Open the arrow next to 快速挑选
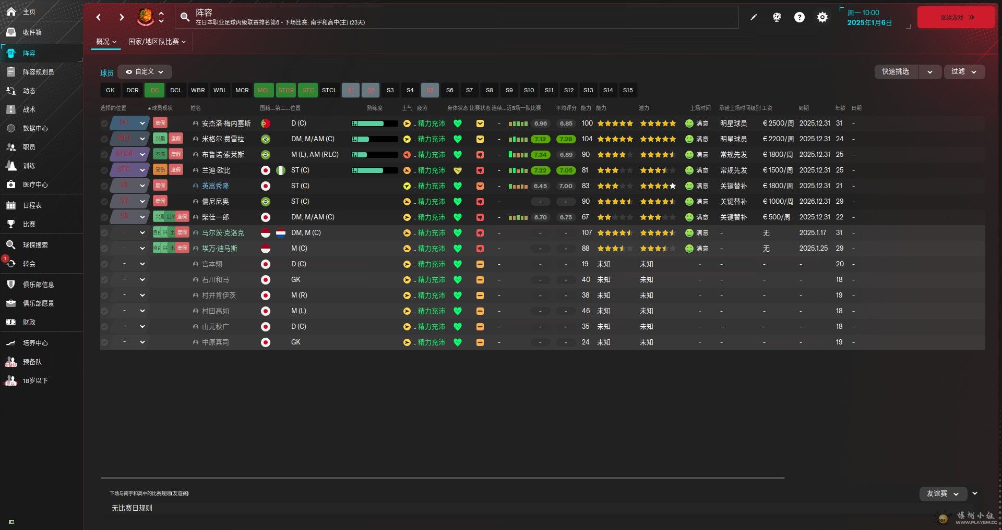This screenshot has height=530, width=1002. pos(930,72)
